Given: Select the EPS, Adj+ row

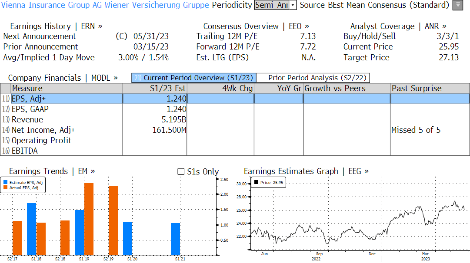Looking at the screenshot, I should 235,99.
